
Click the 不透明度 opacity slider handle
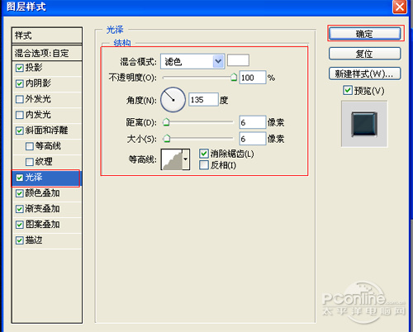(x=234, y=78)
